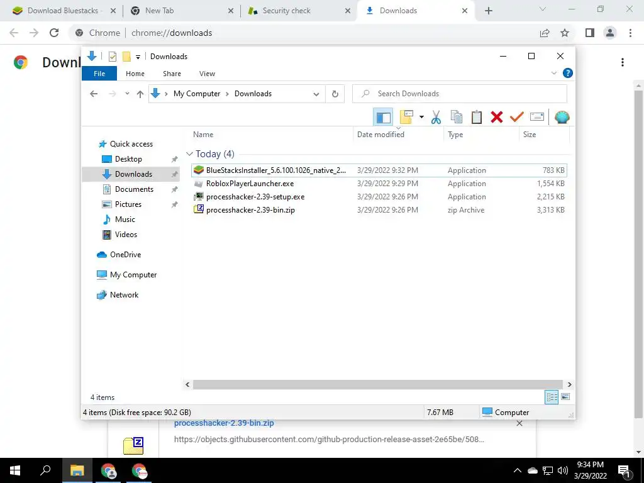Click the orange checkmark icon in toolbar
Viewport: 644px width, 483px height.
click(x=517, y=118)
